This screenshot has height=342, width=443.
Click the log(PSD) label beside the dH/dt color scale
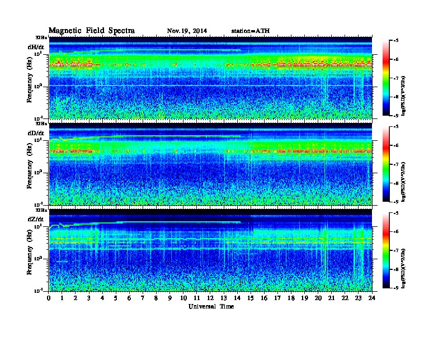[403, 95]
